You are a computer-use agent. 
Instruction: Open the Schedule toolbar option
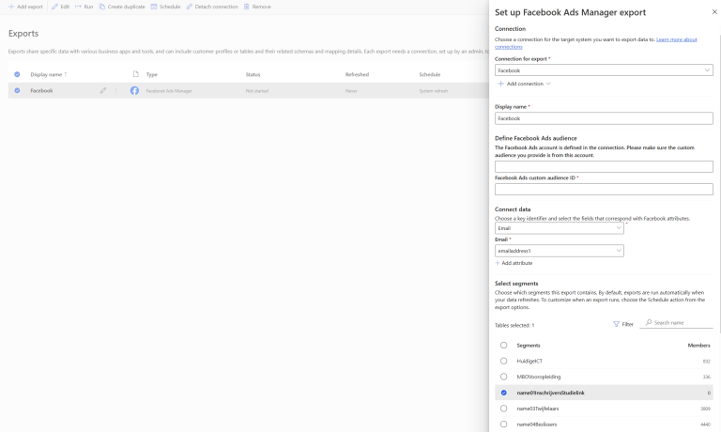coord(165,7)
